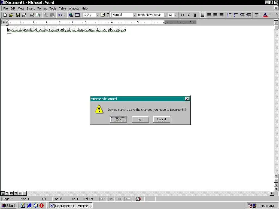Screen dimensions: 279x209
Task: Open the Edit menu
Action: (x=13, y=8)
